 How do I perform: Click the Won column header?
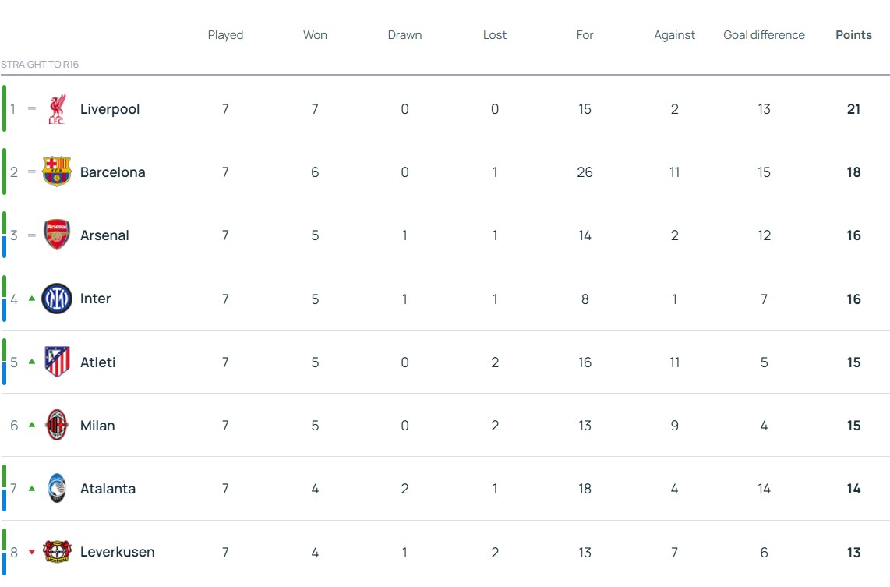pos(315,35)
